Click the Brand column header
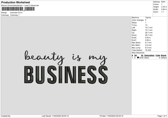The height and width of the screenshot is (118, 168). coord(164,55)
